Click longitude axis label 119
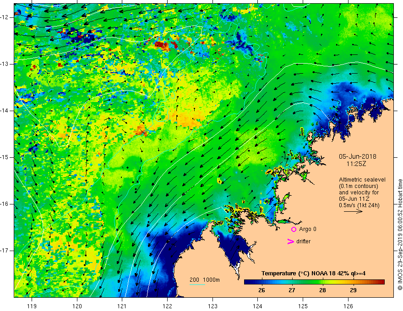 coord(32,306)
